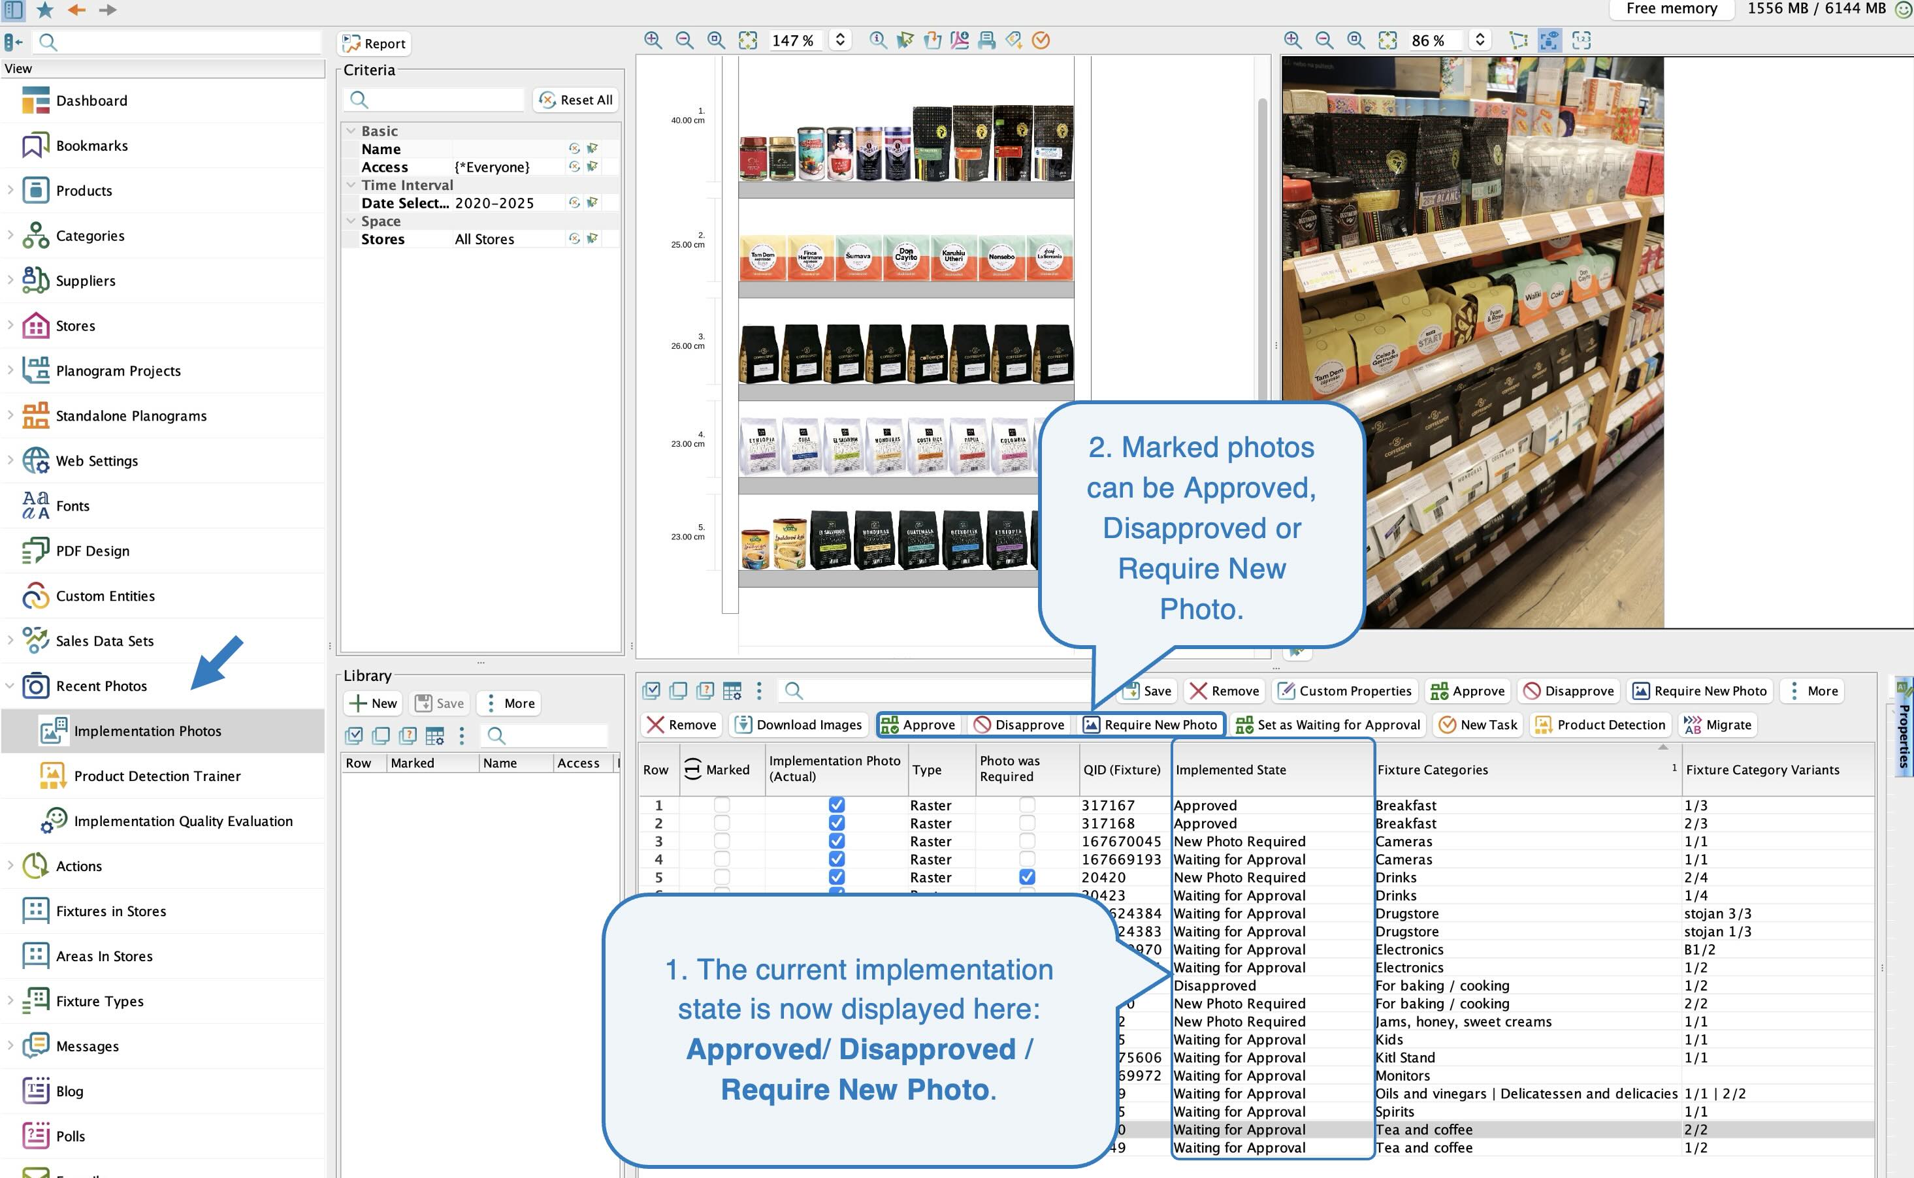
Task: Go forward with the right arrow
Action: (x=108, y=9)
